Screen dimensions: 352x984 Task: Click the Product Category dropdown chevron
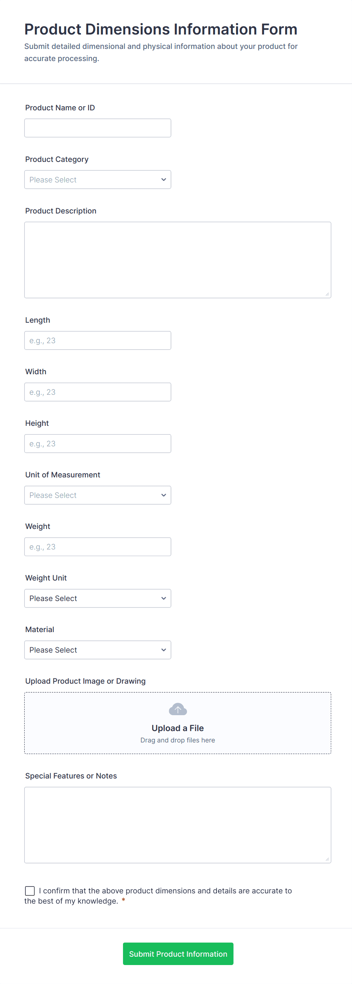click(x=164, y=179)
